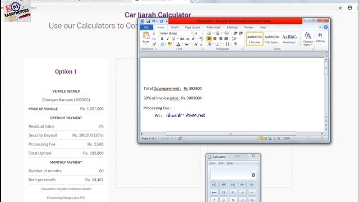Viewport: 359px width, 202px height.
Task: Click the Multilevel List icon in Word
Action: 225,34
